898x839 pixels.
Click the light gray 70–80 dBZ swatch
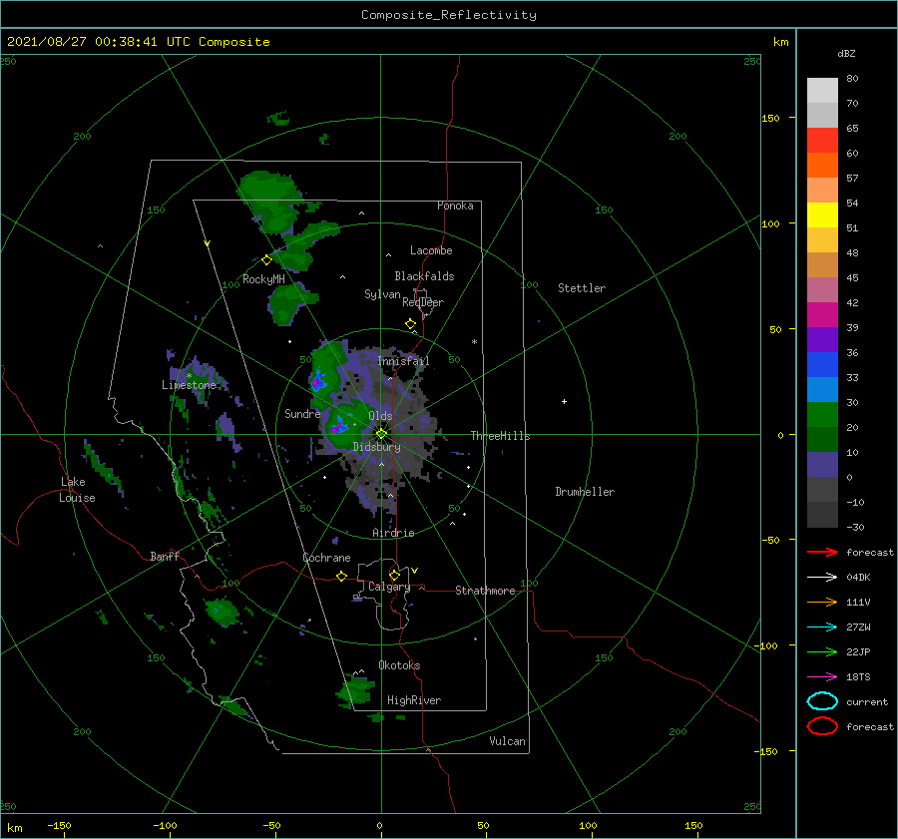(x=822, y=91)
